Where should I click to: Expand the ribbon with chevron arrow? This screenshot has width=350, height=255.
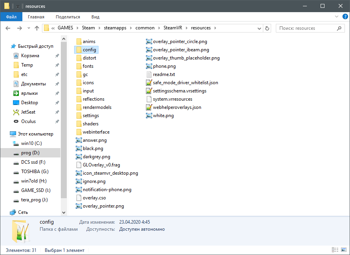(x=337, y=17)
